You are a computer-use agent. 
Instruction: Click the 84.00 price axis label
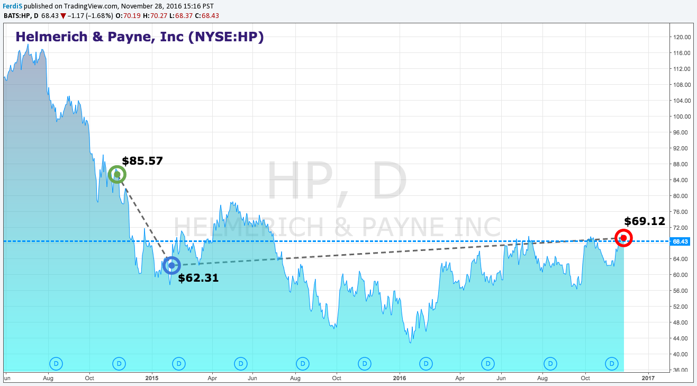[x=682, y=180]
